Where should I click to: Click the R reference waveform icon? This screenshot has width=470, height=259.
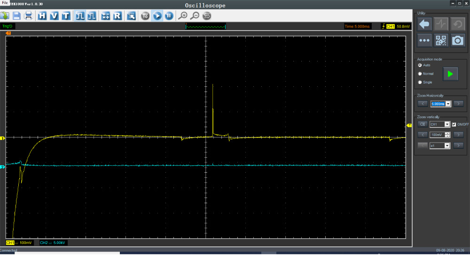click(117, 16)
